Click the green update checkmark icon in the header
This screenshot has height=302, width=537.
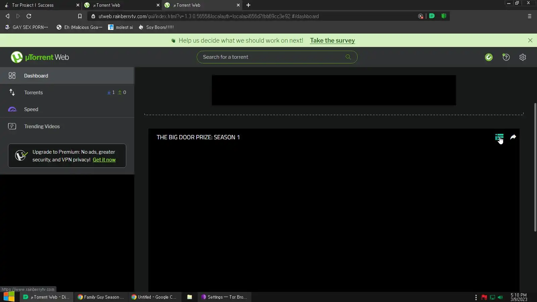pos(489,57)
